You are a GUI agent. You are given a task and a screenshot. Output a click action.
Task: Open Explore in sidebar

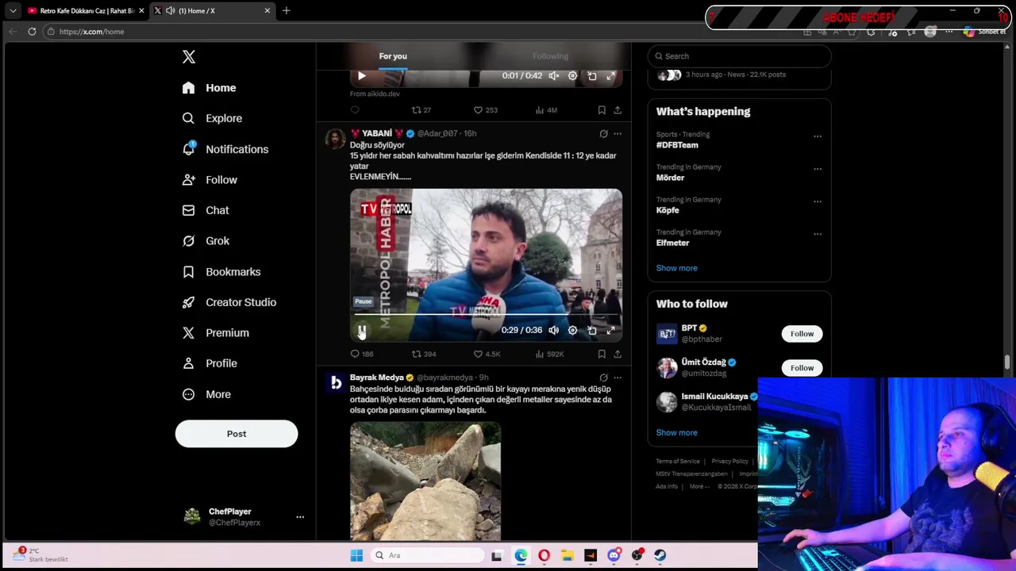[212, 118]
